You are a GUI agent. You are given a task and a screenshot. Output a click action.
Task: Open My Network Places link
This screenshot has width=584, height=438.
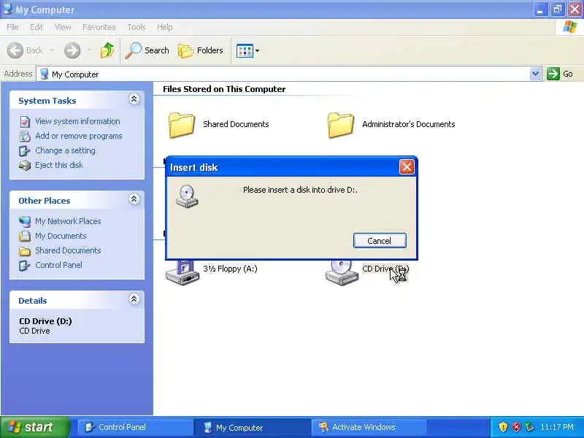pyautogui.click(x=68, y=221)
